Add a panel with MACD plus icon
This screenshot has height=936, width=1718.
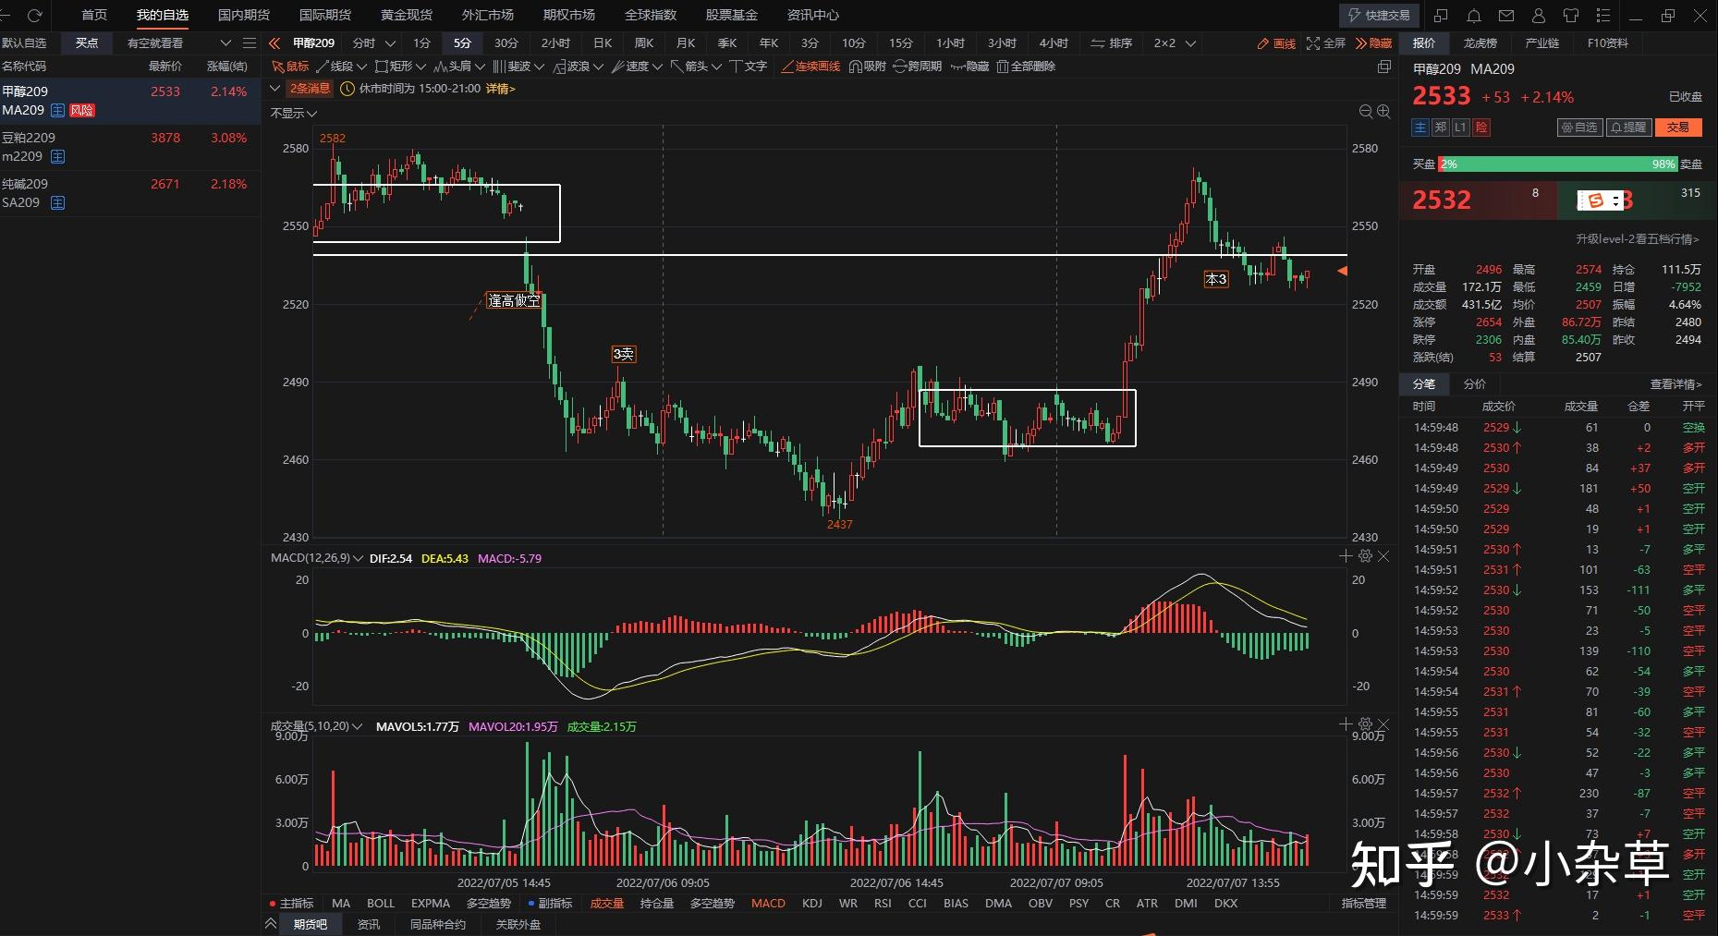(1346, 556)
